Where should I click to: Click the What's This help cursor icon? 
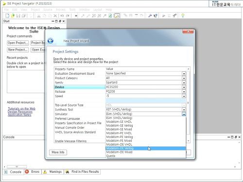[x=156, y=16]
